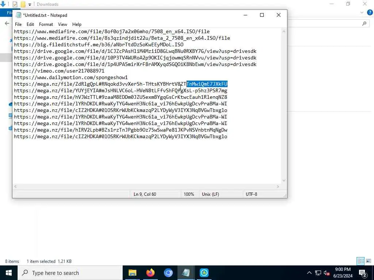This screenshot has height=280, width=374.
Task: Open the Format menu in Notepad
Action: pos(46,24)
